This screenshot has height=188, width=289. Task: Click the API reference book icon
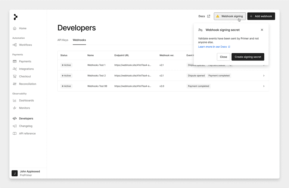pos(14,133)
